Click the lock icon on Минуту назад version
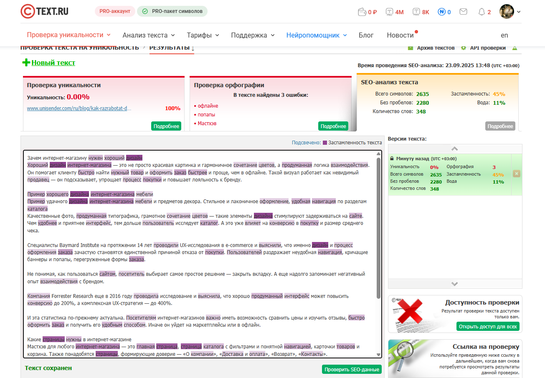The width and height of the screenshot is (545, 378). pyautogui.click(x=392, y=159)
